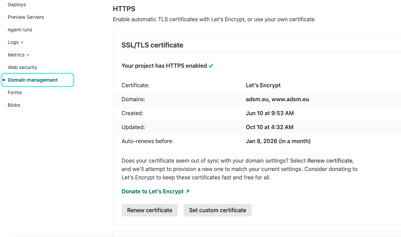Viewport: 401px width, 237px height.
Task: Click Set custom certificate button
Action: coord(217,210)
